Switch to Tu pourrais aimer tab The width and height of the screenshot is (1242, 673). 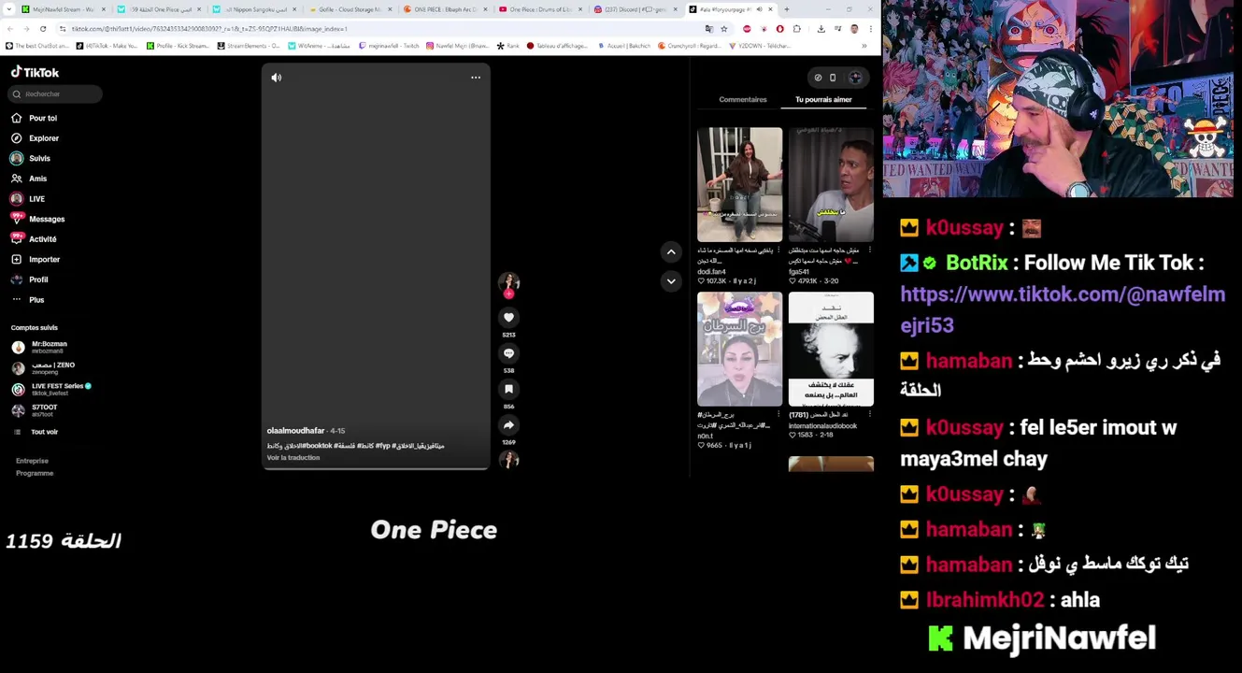pyautogui.click(x=823, y=99)
